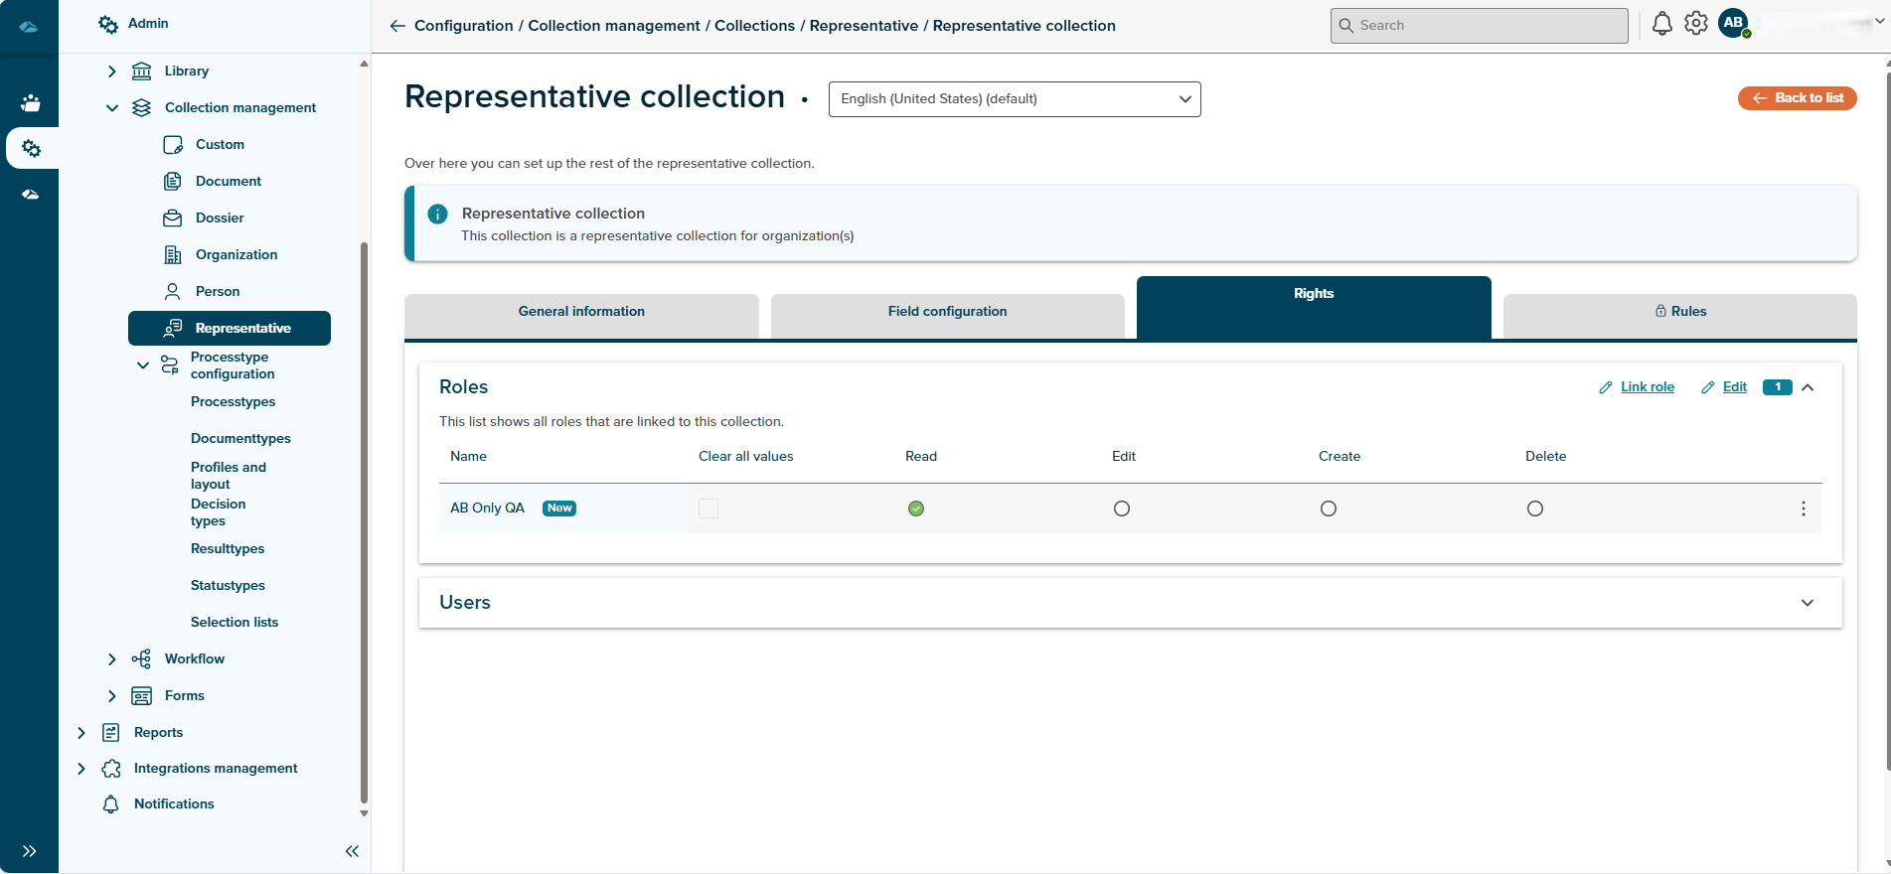This screenshot has height=874, width=1891.
Task: Collapse sidebar with double-chevron left icon
Action: (x=352, y=851)
